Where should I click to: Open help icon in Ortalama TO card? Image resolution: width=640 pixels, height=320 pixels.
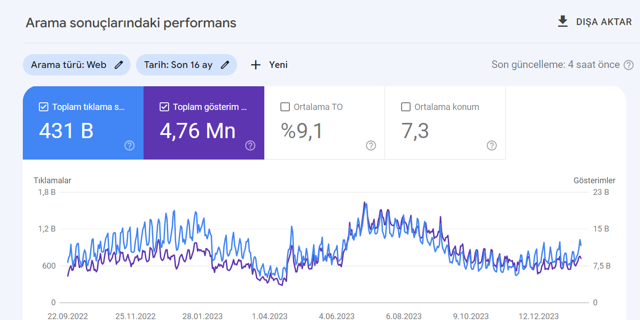[371, 145]
